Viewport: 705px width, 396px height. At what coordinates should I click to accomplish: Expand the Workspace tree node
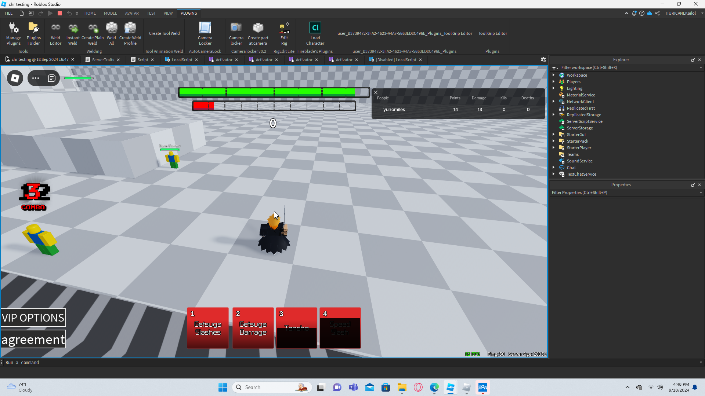tap(553, 75)
